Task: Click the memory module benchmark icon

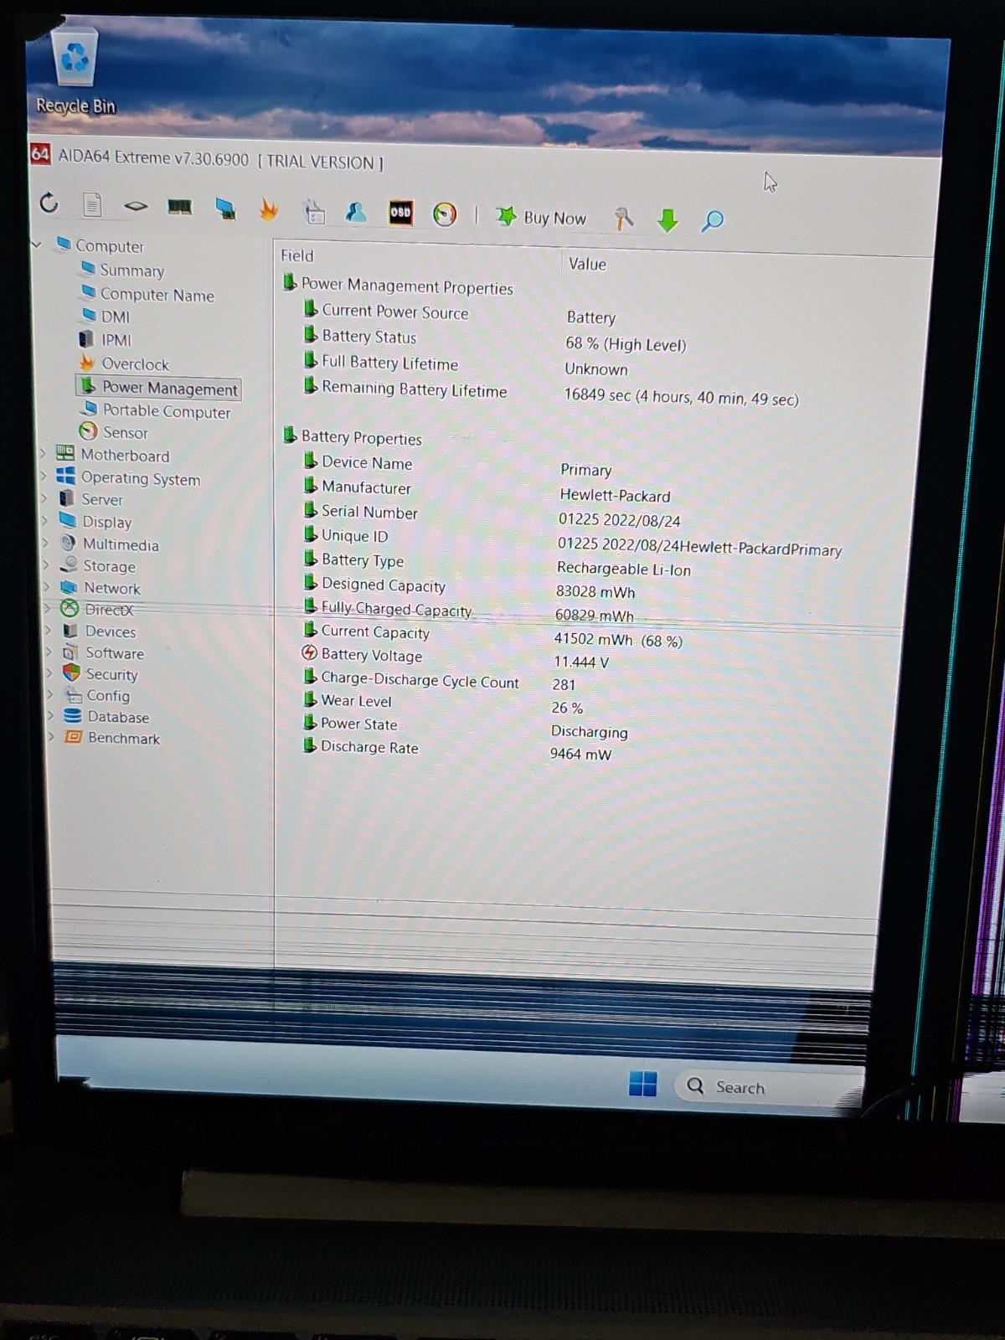Action: (x=179, y=207)
